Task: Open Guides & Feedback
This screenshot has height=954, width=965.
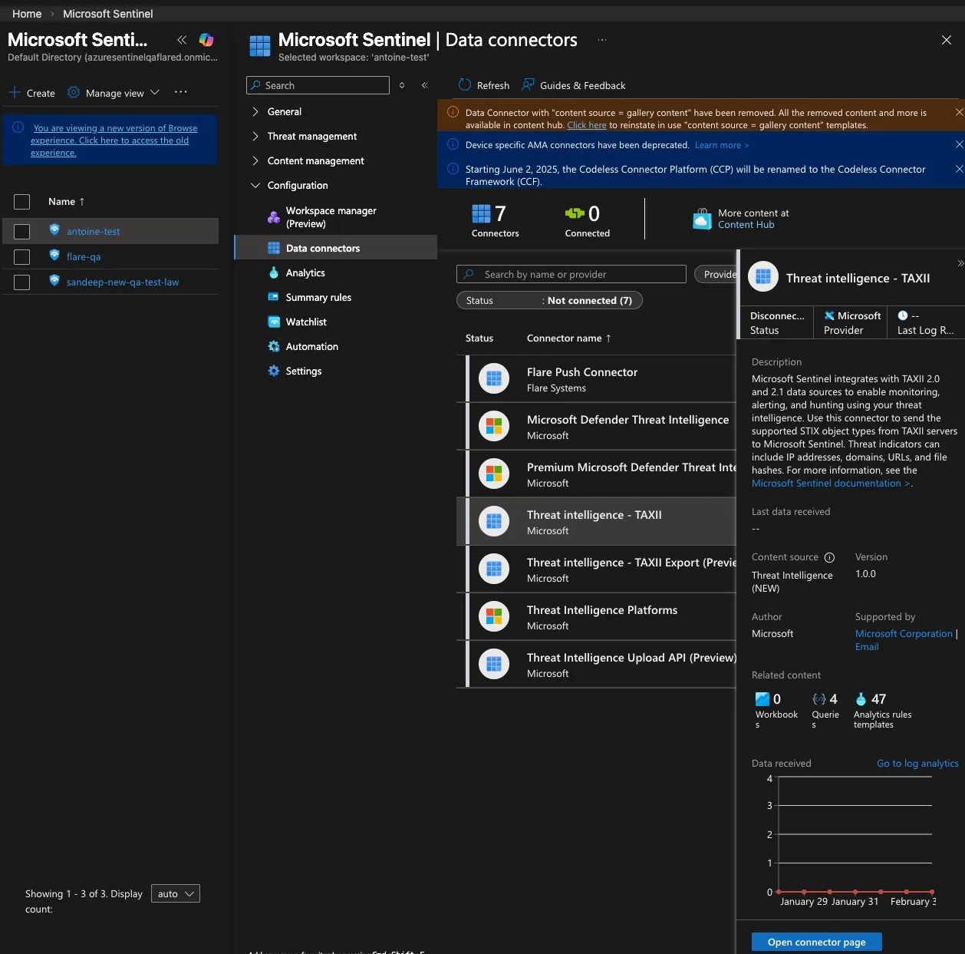Action: pyautogui.click(x=574, y=85)
